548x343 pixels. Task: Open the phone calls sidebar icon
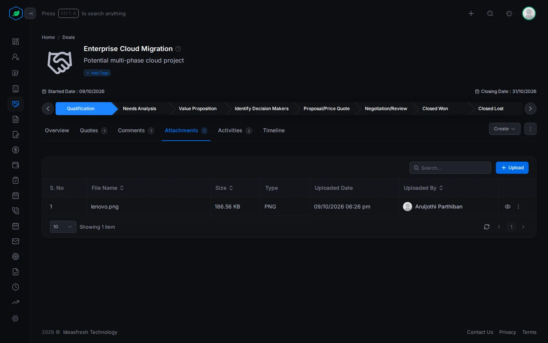[16, 211]
